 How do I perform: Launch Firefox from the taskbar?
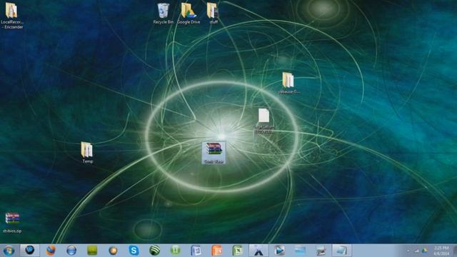(51, 251)
